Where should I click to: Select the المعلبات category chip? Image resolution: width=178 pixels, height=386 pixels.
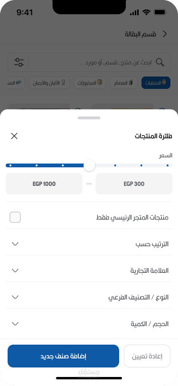[156, 83]
